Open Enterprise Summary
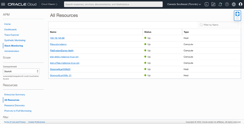Image resolution: width=244 pixels, height=124 pixels. click(x=15, y=95)
